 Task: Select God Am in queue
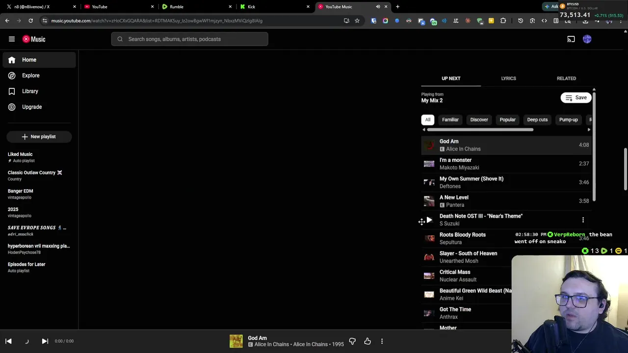(506, 145)
